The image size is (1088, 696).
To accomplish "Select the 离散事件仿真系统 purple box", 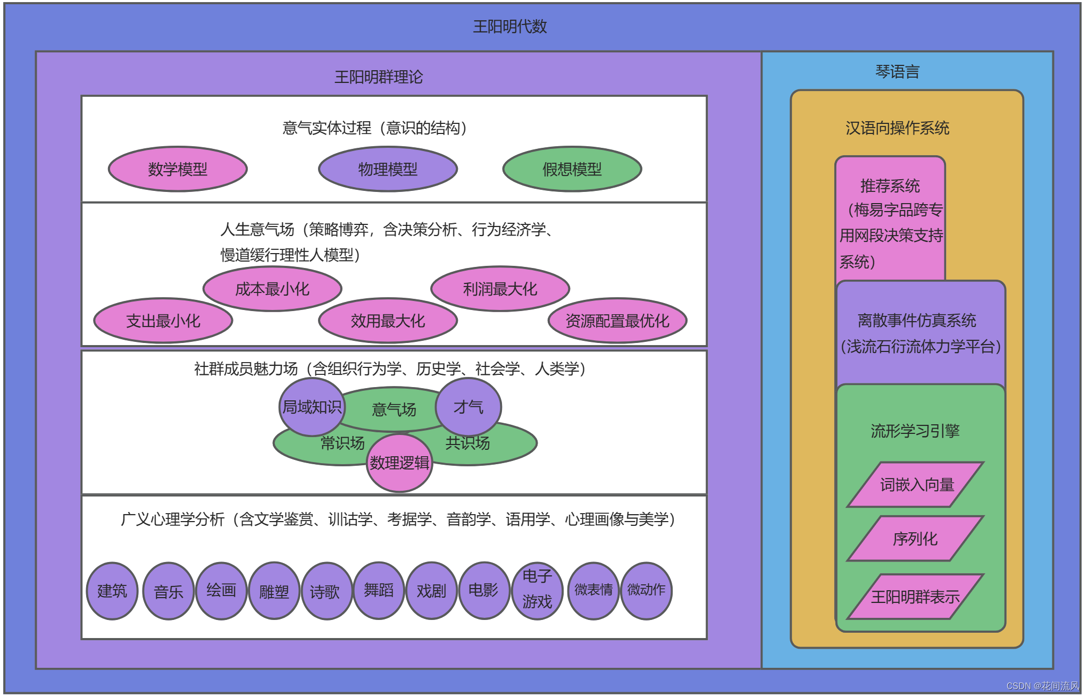I will click(920, 333).
